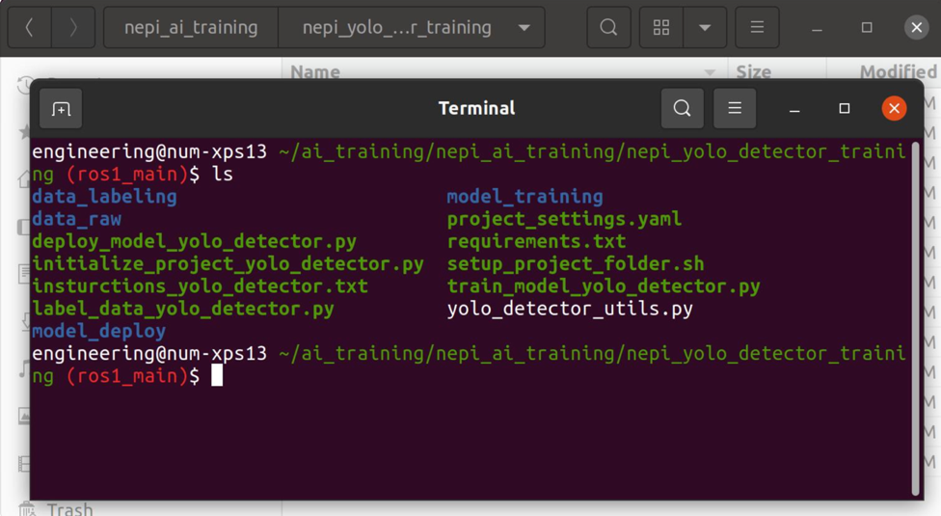941x516 pixels.
Task: Close the Terminal window
Action: click(x=894, y=109)
